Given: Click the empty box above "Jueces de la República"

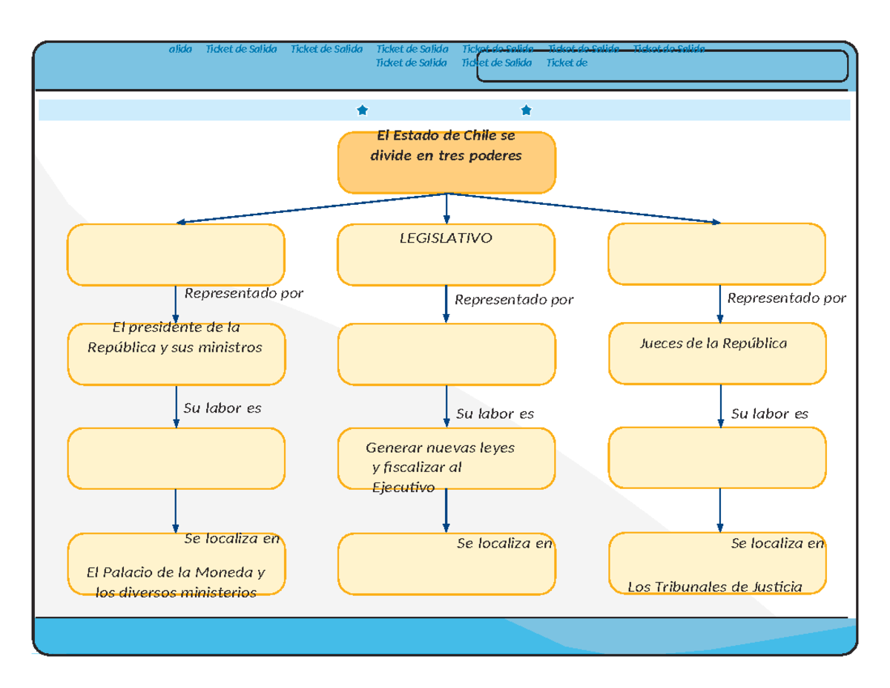Looking at the screenshot, I should pyautogui.click(x=716, y=254).
